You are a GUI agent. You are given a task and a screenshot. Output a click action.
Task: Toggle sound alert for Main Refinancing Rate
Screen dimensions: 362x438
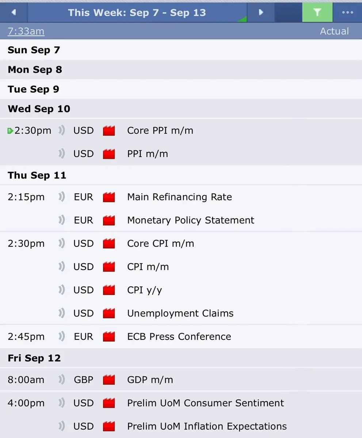click(x=62, y=197)
